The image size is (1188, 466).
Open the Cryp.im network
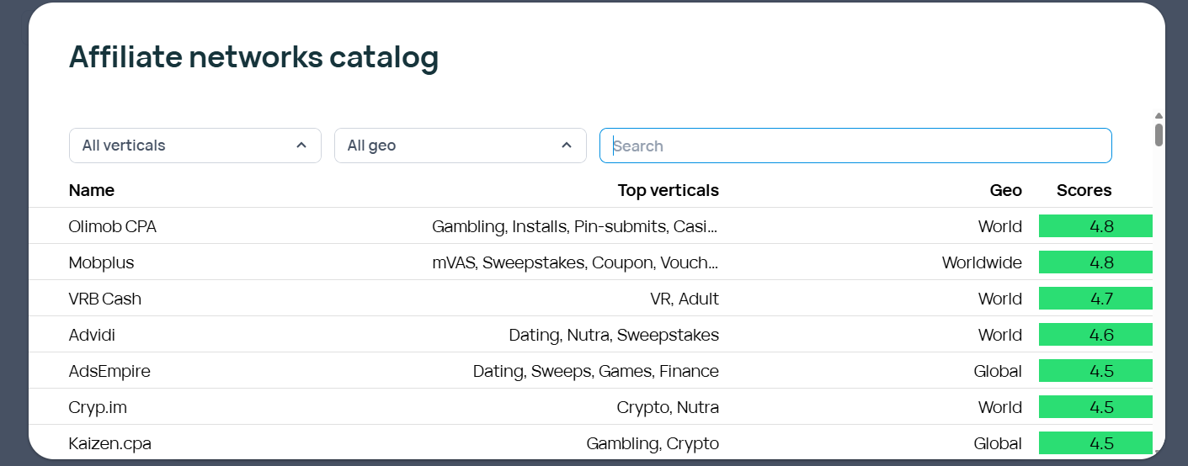pyautogui.click(x=98, y=407)
